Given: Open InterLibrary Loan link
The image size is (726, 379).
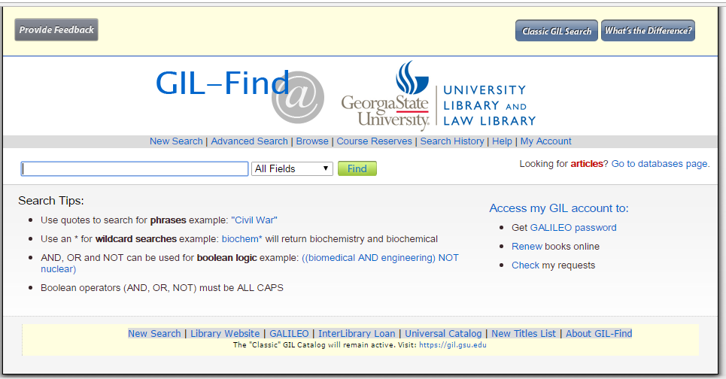Looking at the screenshot, I should coord(357,334).
